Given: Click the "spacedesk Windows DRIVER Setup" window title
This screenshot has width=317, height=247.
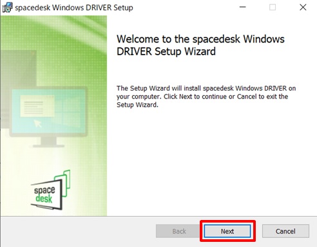Looking at the screenshot, I should pos(74,8).
